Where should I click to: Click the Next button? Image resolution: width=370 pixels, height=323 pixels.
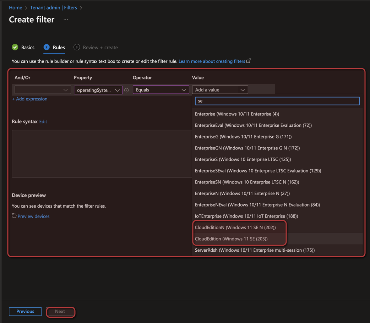[x=60, y=311]
